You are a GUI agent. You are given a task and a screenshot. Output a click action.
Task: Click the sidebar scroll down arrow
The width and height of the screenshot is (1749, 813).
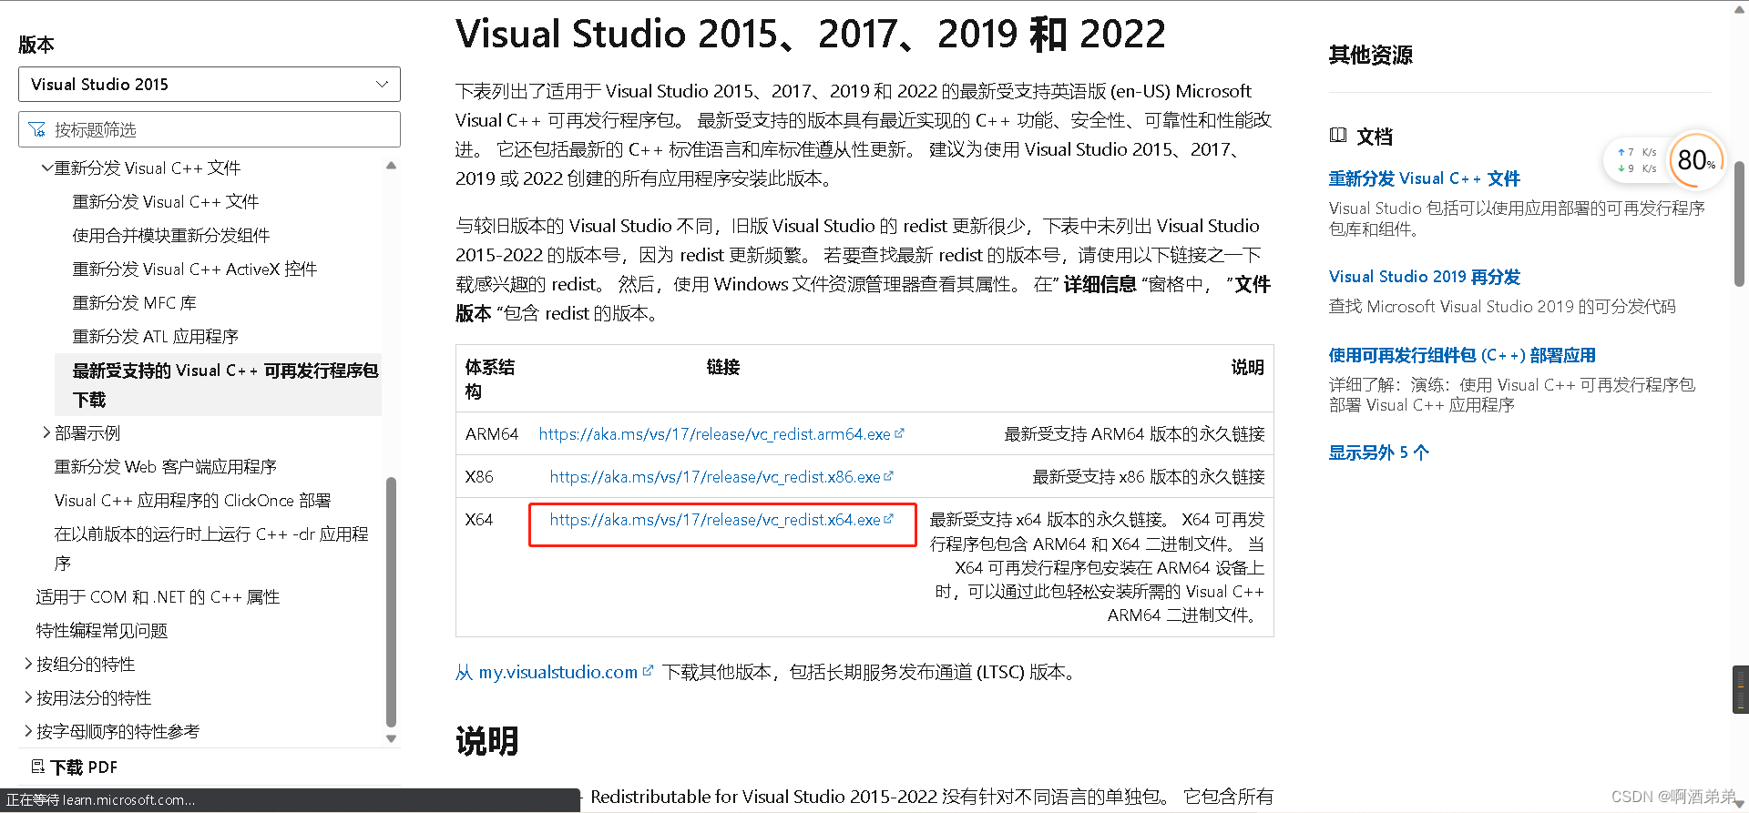391,738
